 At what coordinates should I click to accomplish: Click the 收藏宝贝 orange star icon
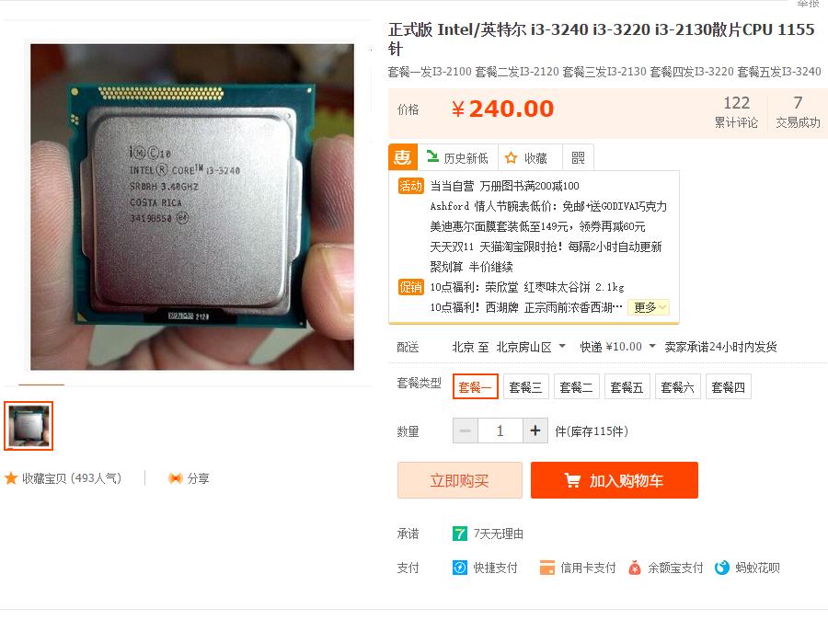[11, 478]
